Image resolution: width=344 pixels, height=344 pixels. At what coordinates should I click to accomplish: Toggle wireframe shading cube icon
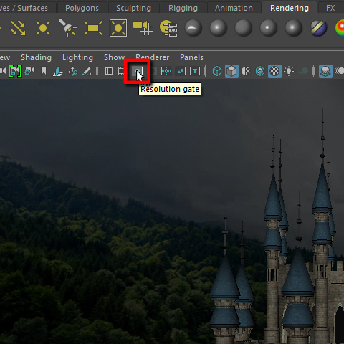[x=217, y=71]
